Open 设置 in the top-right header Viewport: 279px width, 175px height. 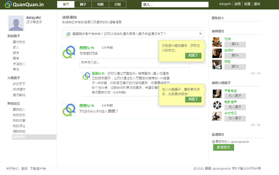247,4
